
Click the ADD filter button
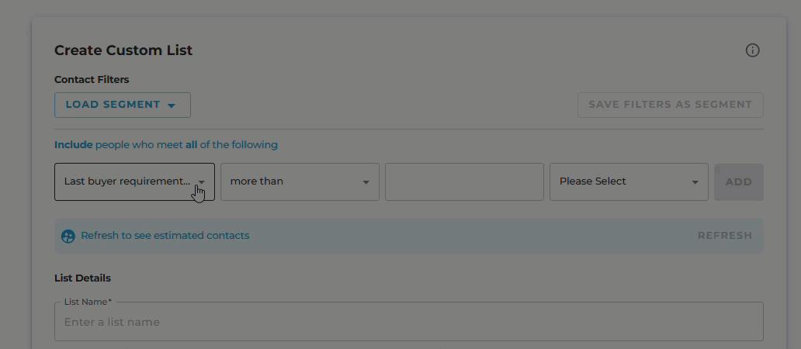click(739, 182)
